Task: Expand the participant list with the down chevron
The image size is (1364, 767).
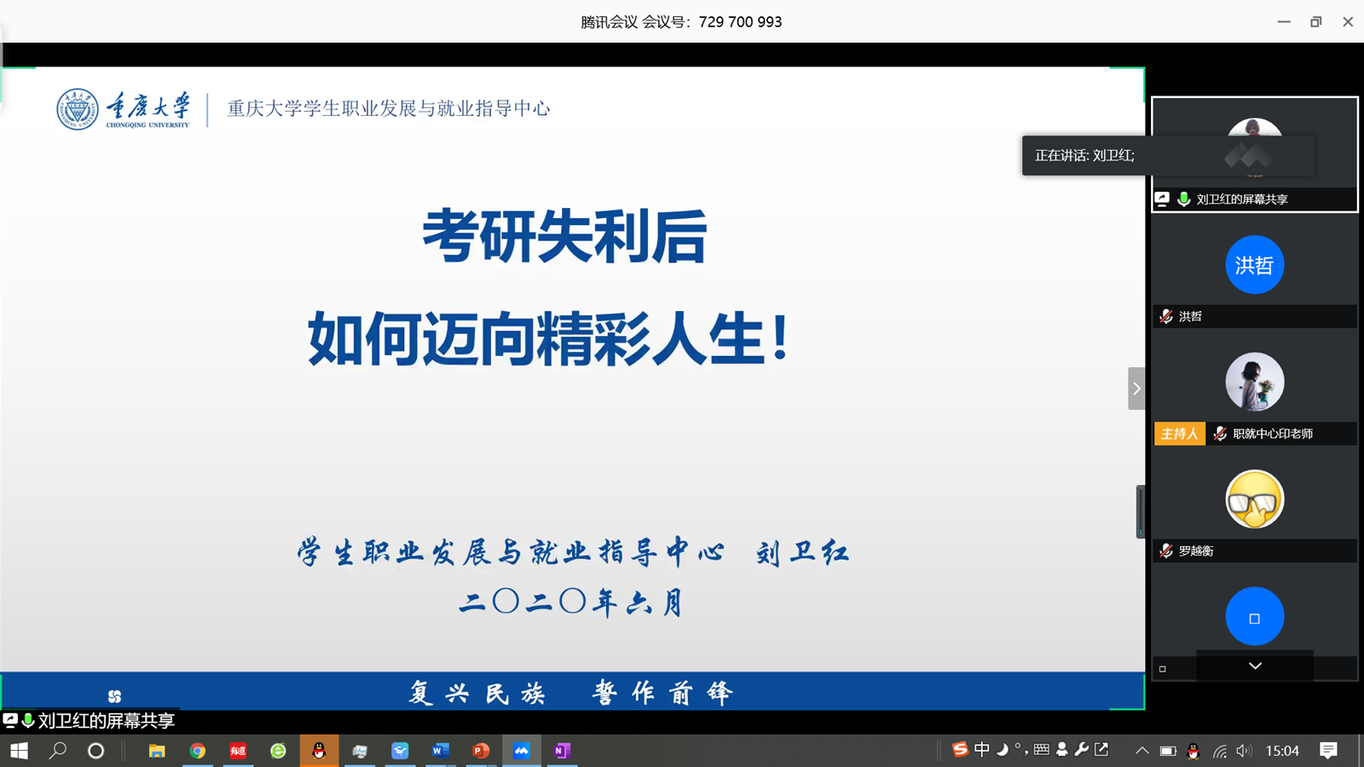Action: [1255, 666]
